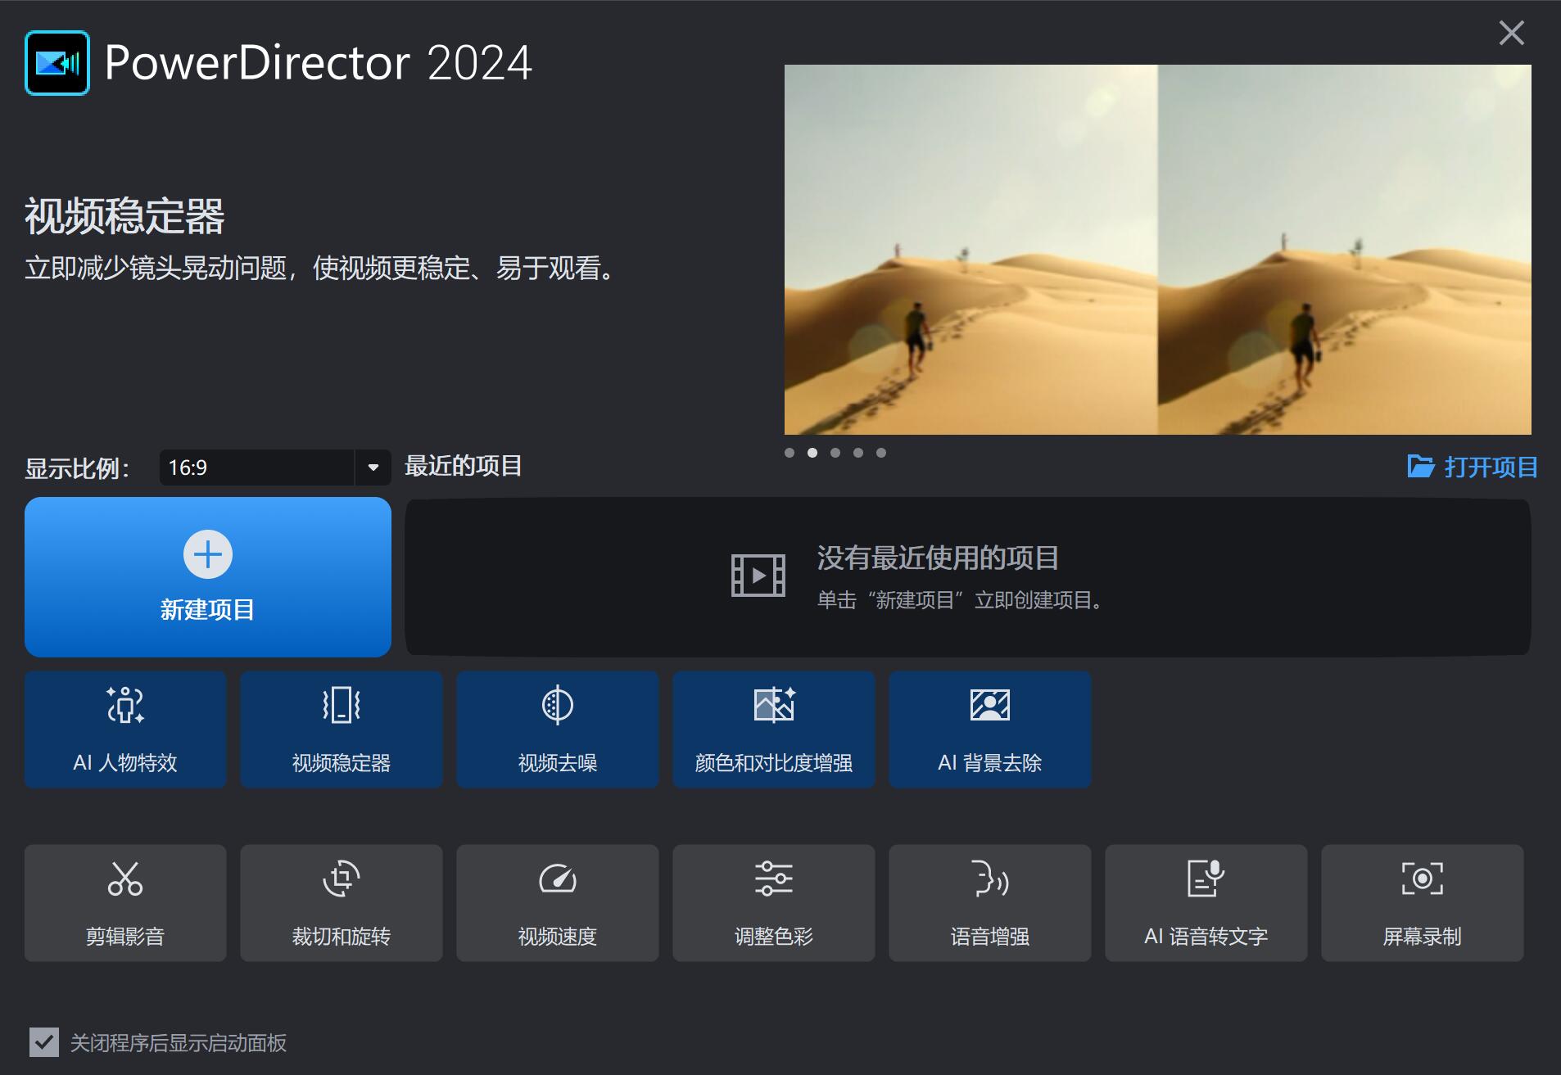Select the 视频速度 speed tool
Viewport: 1561px width, 1075px height.
point(558,903)
